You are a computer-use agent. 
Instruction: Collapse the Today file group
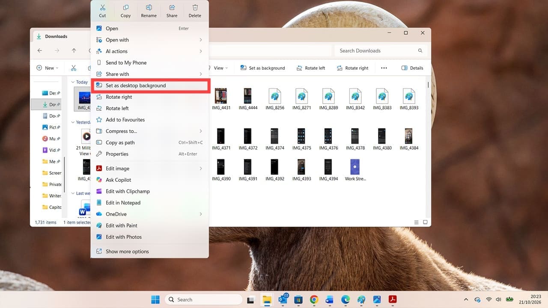click(73, 82)
